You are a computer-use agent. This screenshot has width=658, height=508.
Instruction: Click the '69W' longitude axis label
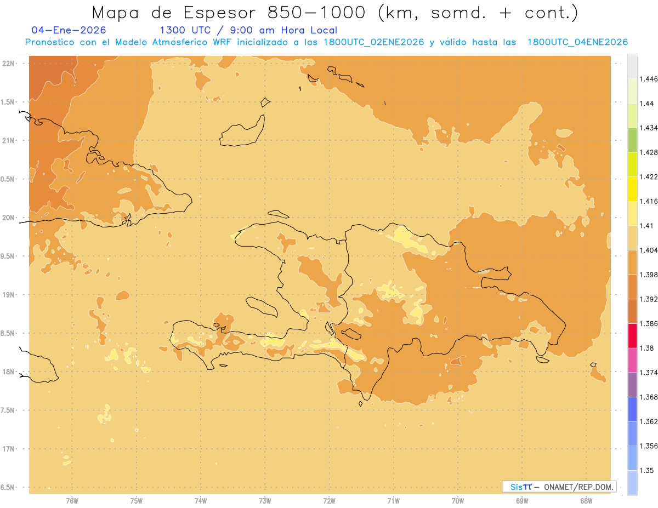pyautogui.click(x=522, y=501)
